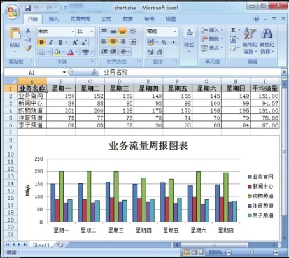Save workbook with floppy disk icon
The image size is (289, 258).
click(27, 8)
